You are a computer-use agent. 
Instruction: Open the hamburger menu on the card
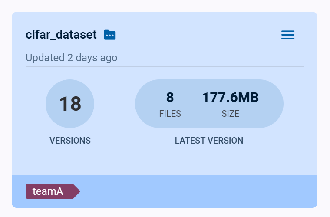(287, 35)
